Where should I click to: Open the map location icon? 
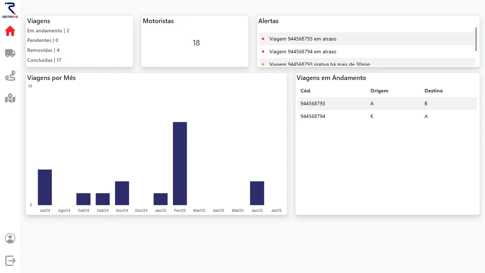click(x=10, y=98)
